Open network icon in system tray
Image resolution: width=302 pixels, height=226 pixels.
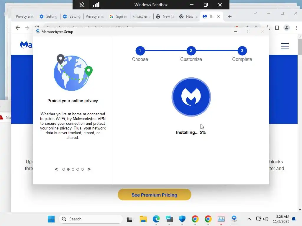[258, 219]
